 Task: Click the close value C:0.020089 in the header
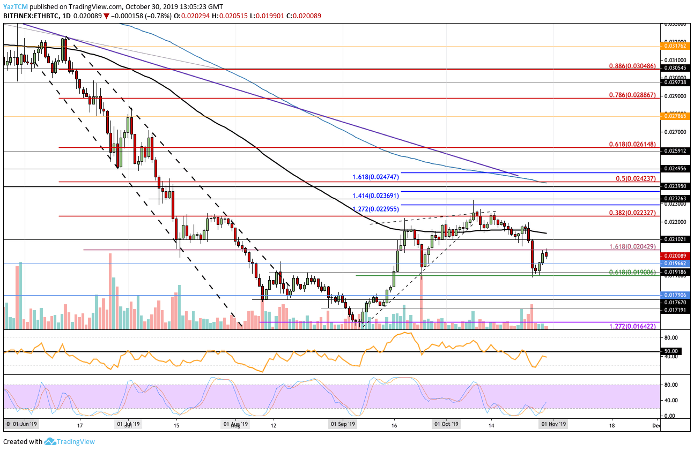(x=304, y=16)
